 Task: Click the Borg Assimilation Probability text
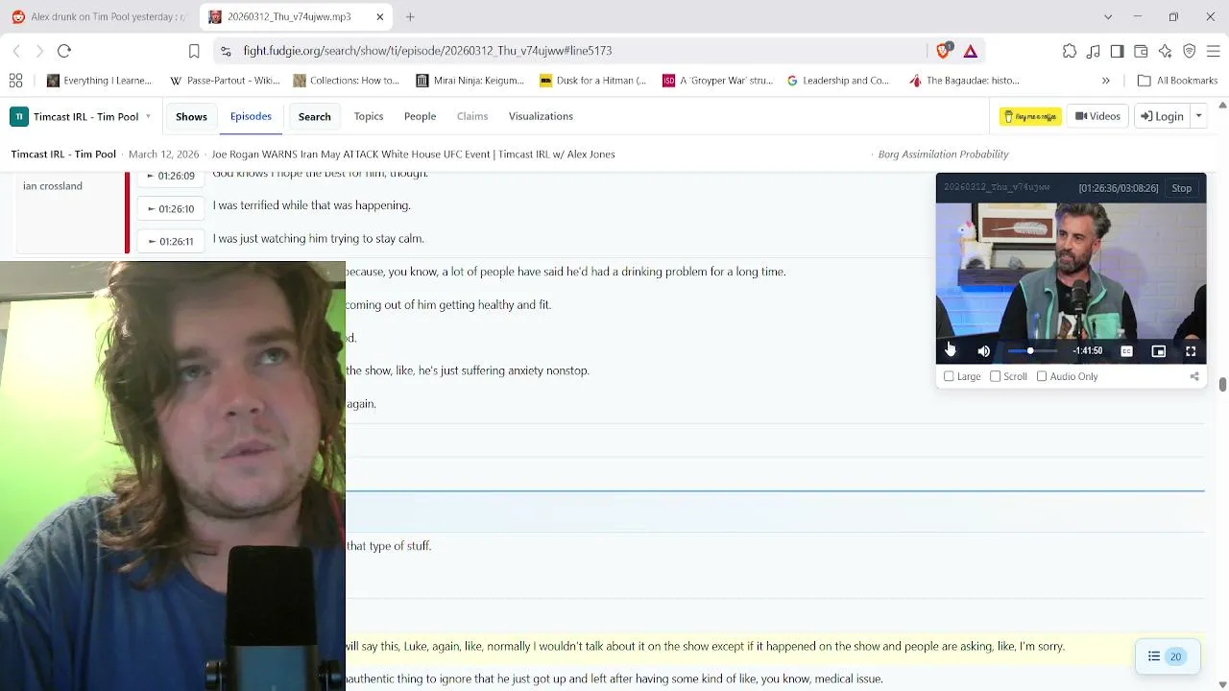click(x=943, y=154)
